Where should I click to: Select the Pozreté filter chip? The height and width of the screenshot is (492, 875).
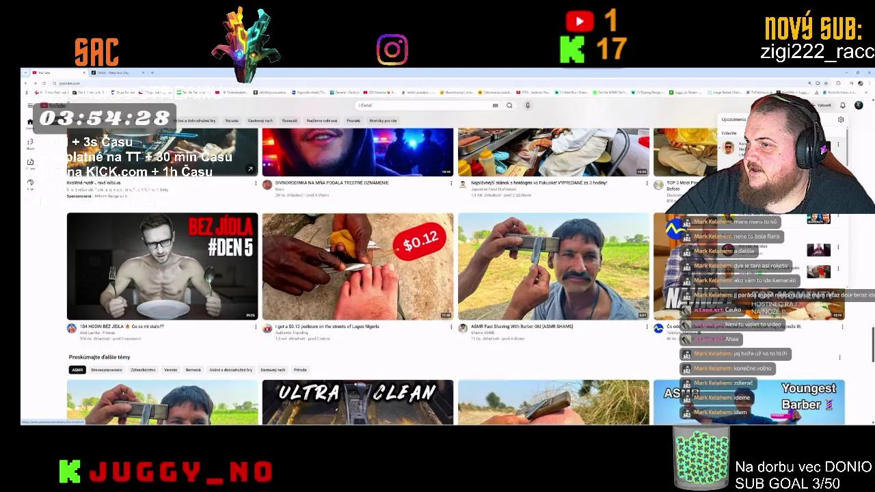click(x=353, y=120)
